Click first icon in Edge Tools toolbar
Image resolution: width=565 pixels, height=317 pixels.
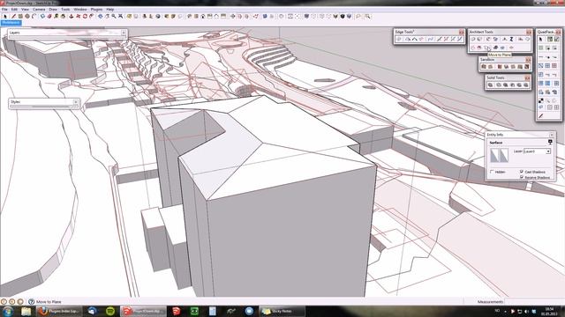[x=399, y=39]
